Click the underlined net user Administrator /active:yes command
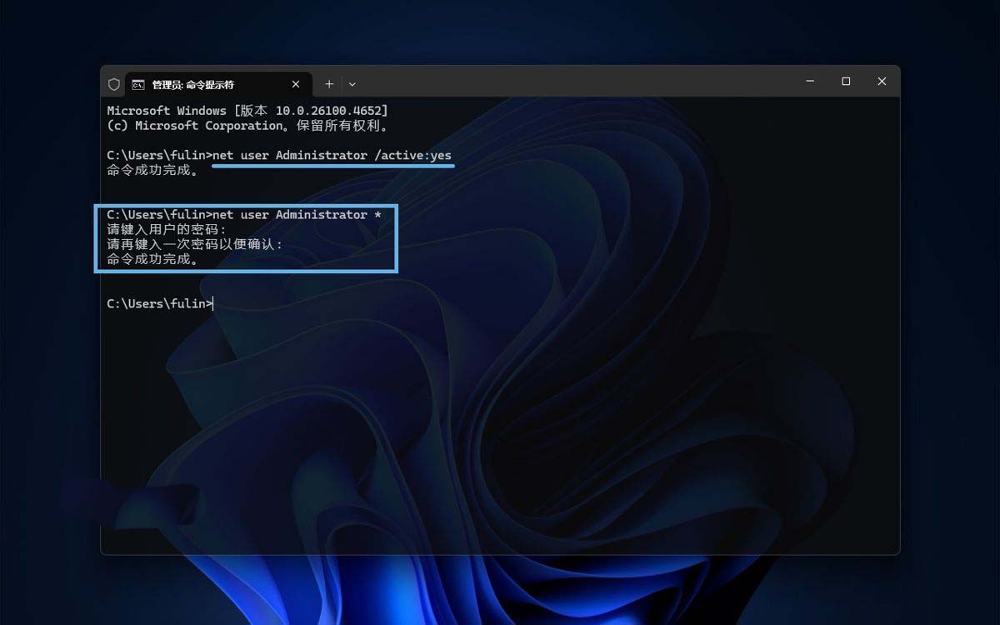Screen dimensions: 1000x625 (x=332, y=155)
